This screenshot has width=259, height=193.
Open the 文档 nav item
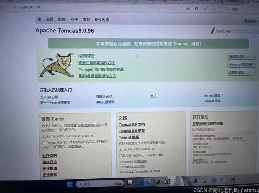tap(50, 19)
